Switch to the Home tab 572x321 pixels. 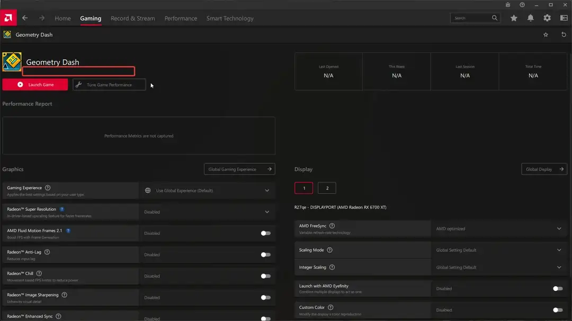pyautogui.click(x=62, y=18)
